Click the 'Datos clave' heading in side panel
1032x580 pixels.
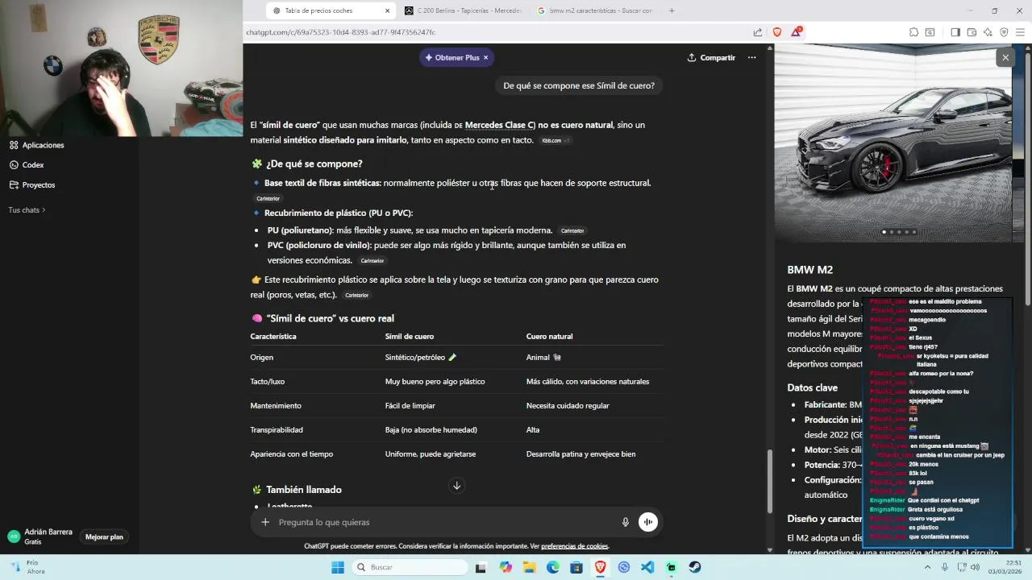point(812,387)
